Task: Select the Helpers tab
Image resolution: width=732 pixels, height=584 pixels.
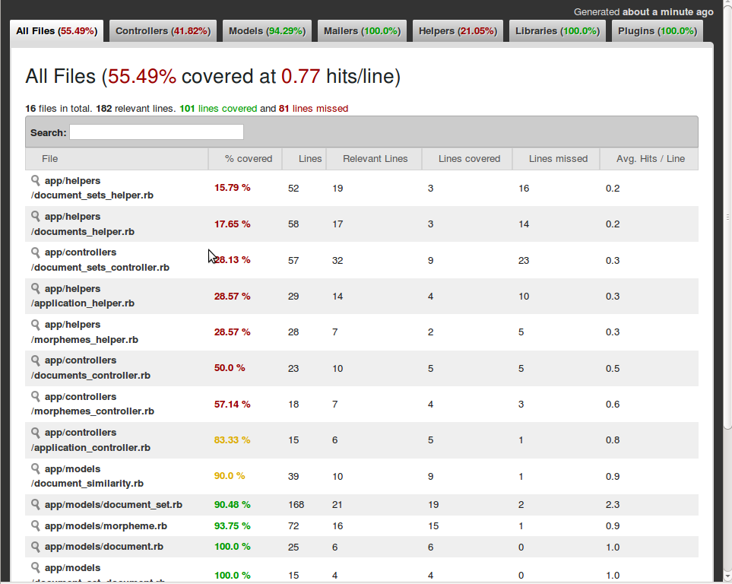Action: click(x=457, y=31)
